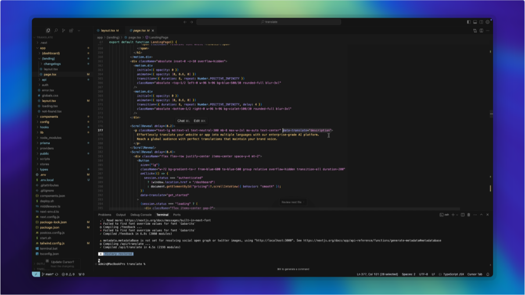The width and height of the screenshot is (525, 295).
Task: Show more sidebar views via chevron
Action: tap(79, 30)
